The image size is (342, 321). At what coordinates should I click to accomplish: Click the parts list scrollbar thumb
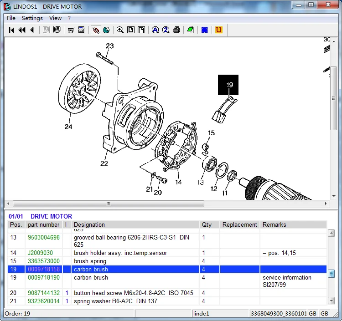(x=332, y=274)
